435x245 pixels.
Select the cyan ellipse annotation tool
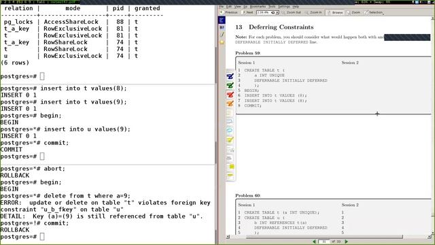click(x=230, y=131)
